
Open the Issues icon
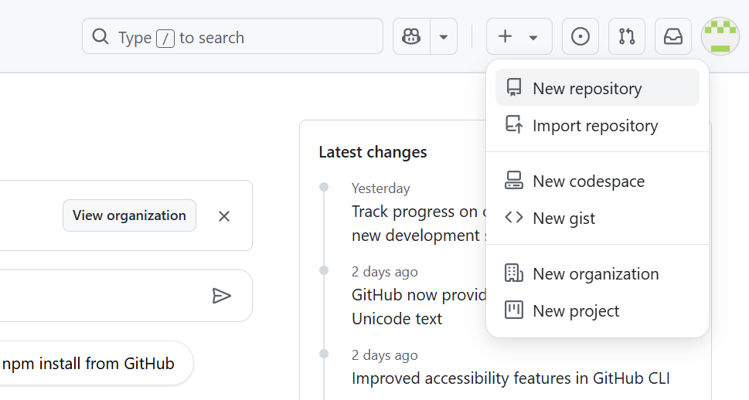click(x=580, y=37)
